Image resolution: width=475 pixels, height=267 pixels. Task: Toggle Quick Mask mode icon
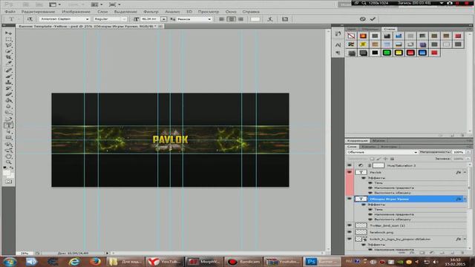9,181
